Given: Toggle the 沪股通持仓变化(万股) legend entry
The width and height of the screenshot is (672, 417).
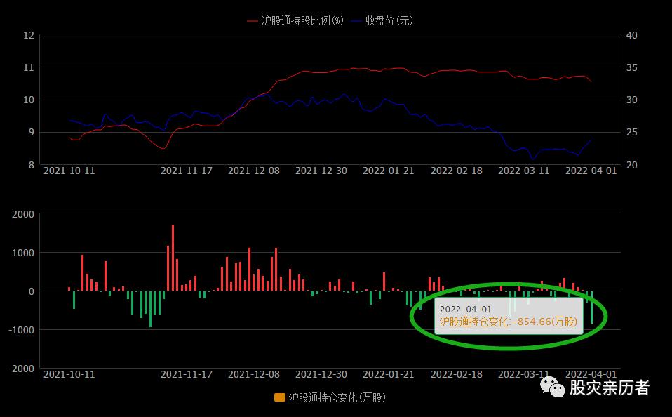Looking at the screenshot, I should (337, 397).
